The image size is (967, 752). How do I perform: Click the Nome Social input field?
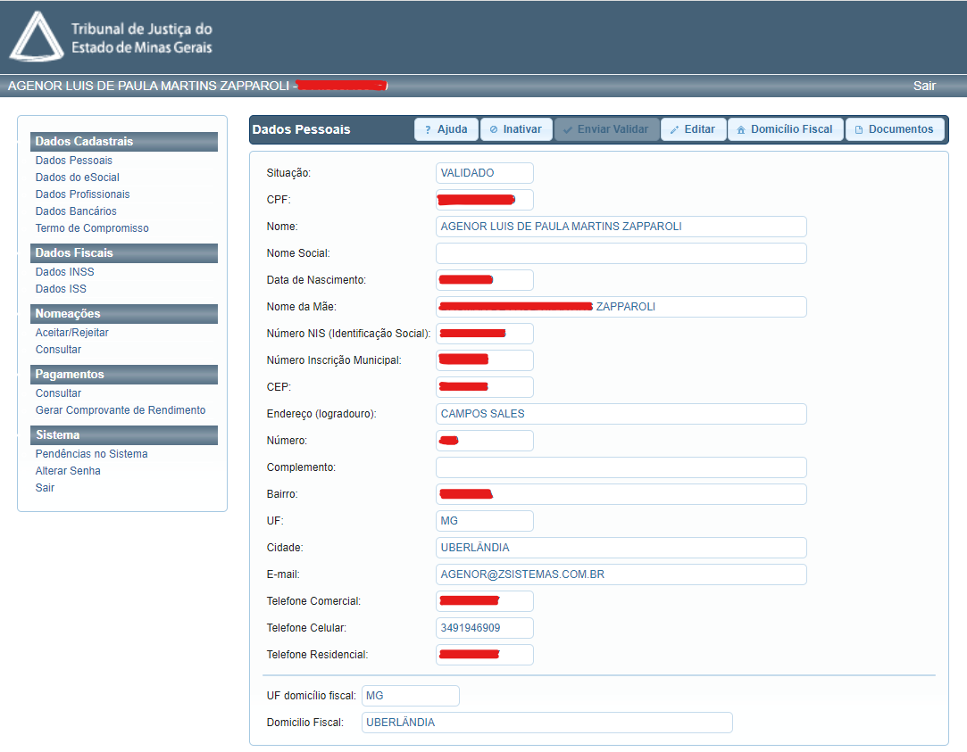[x=621, y=253]
